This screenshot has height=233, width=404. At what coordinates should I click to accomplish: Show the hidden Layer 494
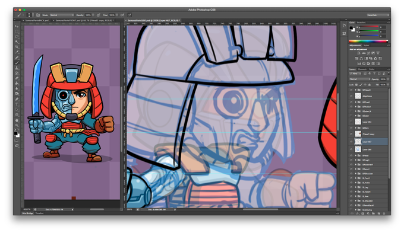pos(351,122)
